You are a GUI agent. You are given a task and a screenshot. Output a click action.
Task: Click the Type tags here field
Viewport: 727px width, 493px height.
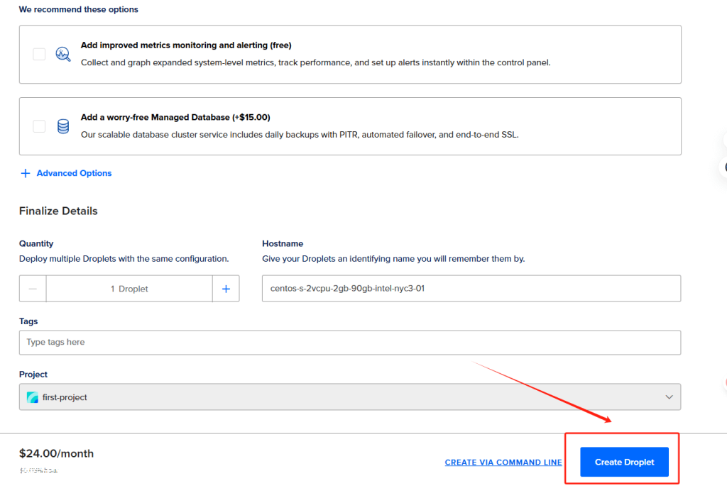(x=350, y=343)
